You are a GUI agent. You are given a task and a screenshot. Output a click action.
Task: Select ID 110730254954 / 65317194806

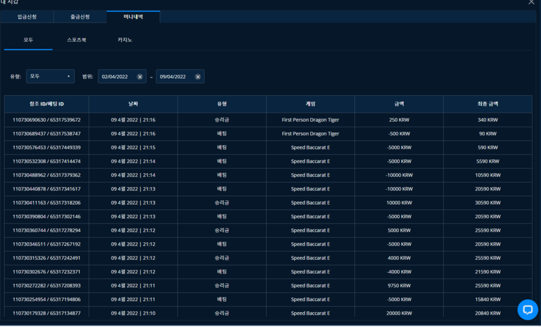(x=47, y=299)
